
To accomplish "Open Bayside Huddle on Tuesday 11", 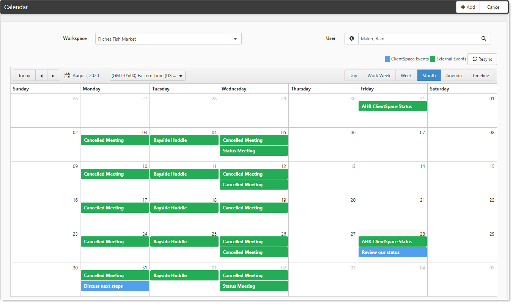I will coord(184,174).
